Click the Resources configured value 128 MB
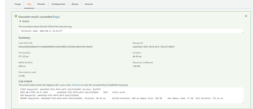The height and width of the screenshot is (109, 253). pyautogui.click(x=136, y=66)
